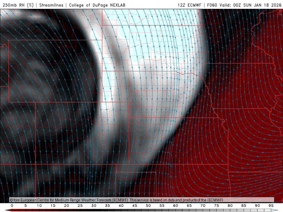Pick the '70' label on the scale
This screenshot has height=212, width=283.
[x=203, y=206]
